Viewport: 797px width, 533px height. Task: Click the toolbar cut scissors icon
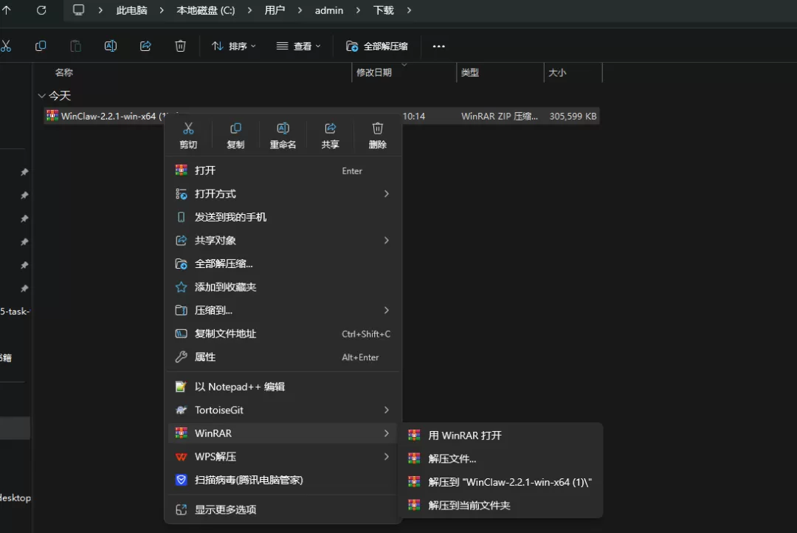tap(6, 46)
